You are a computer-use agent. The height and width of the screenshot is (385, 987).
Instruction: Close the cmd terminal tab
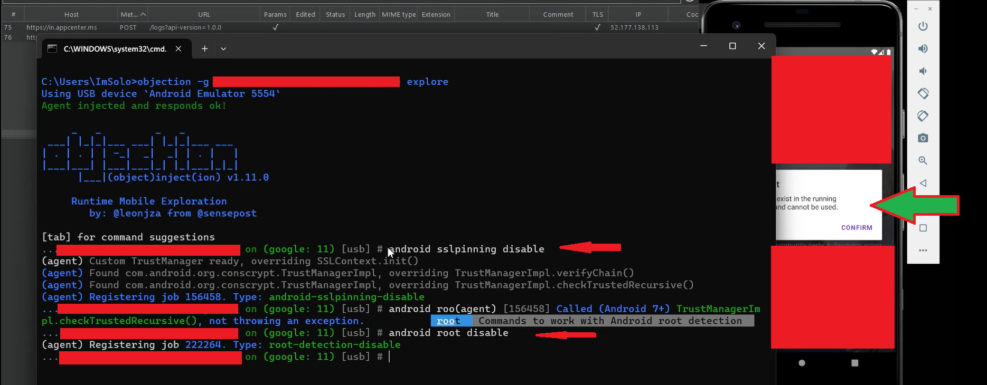(x=178, y=49)
